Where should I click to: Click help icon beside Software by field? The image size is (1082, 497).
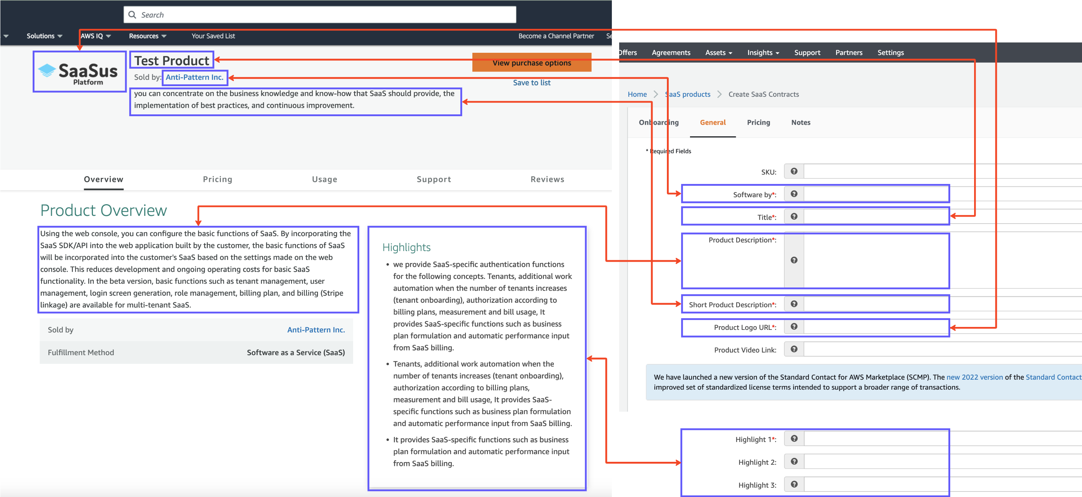click(794, 194)
